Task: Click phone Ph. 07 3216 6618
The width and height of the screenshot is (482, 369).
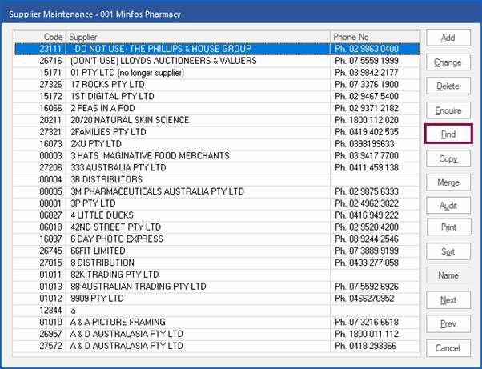Action: point(367,323)
